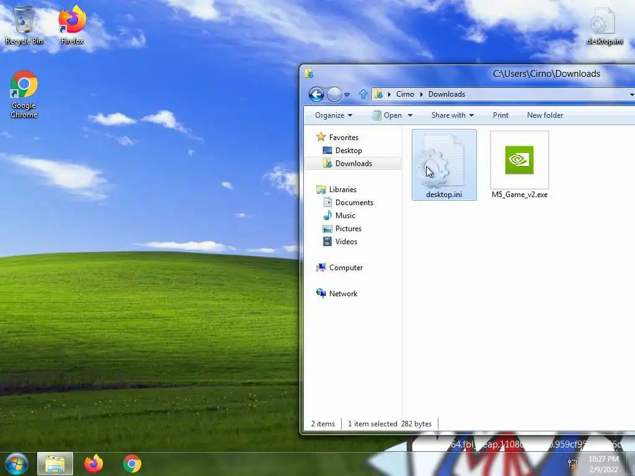Click the Libraries folder icon

coord(321,190)
